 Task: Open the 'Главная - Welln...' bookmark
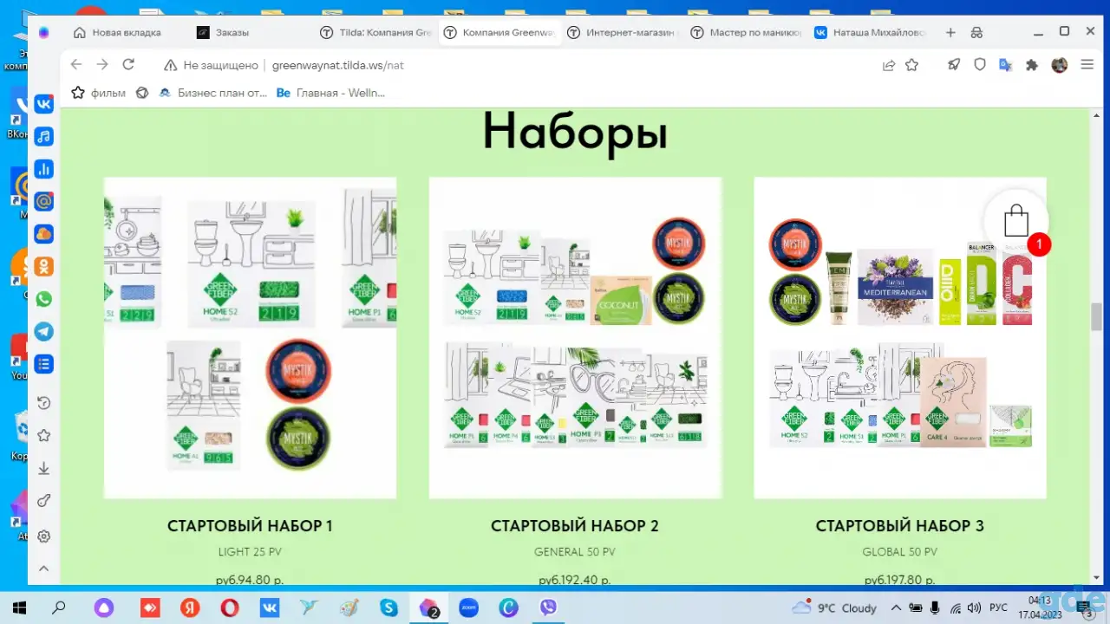click(x=330, y=93)
